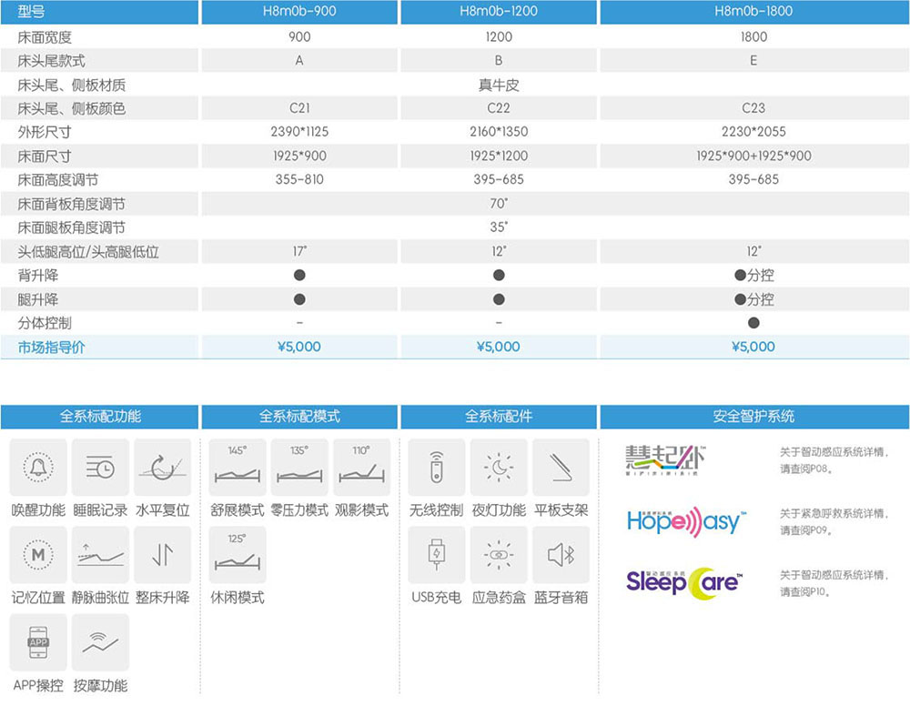Click the 17° tilt cell
The width and height of the screenshot is (910, 706).
(299, 251)
